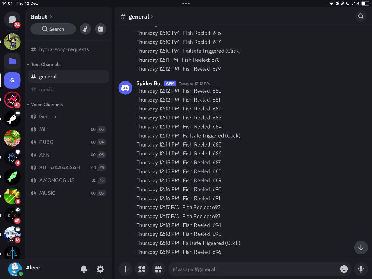This screenshot has width=372, height=279.
Task: Open the server folder icon
Action: pos(12,61)
